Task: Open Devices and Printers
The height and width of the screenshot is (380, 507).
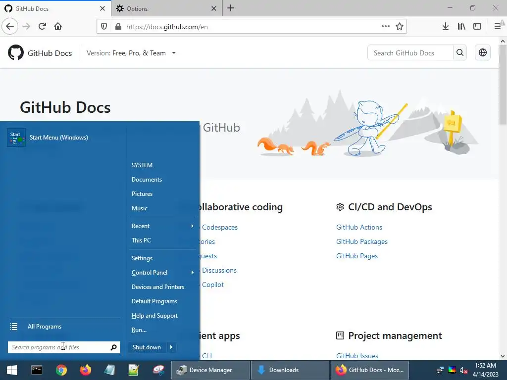Action: pyautogui.click(x=158, y=287)
